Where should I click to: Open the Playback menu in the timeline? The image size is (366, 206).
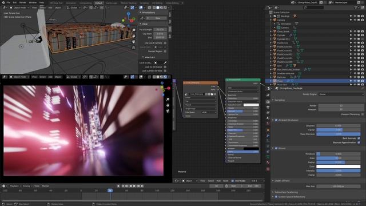pos(15,186)
